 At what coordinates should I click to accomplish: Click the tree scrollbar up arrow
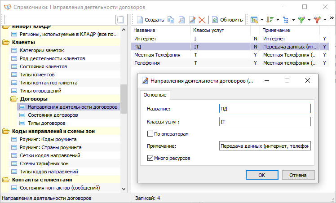[124, 30]
